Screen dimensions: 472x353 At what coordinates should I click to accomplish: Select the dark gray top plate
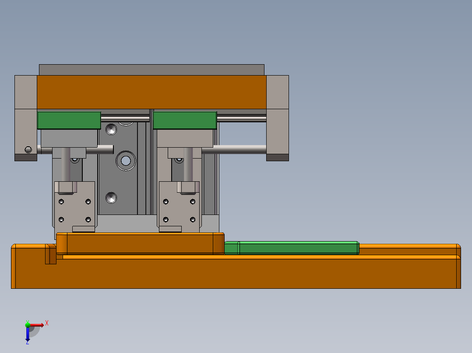[x=151, y=70]
